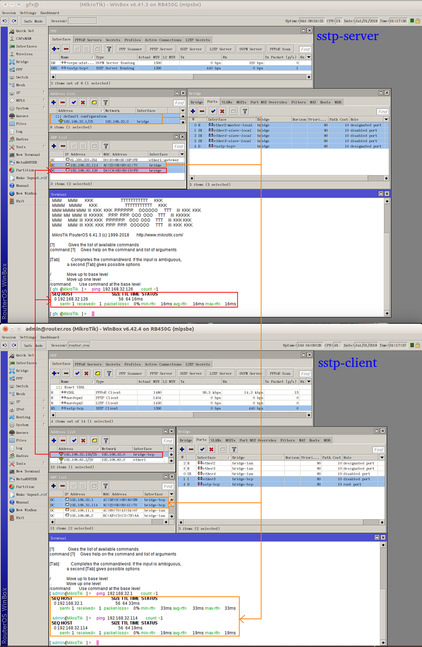Open New Terminal in the gfx@ window sidebar
Screen dimensions: 422x647
tap(28, 155)
